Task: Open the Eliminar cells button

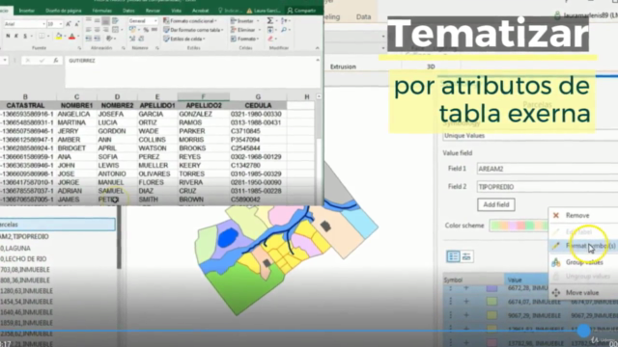Action: [244, 30]
